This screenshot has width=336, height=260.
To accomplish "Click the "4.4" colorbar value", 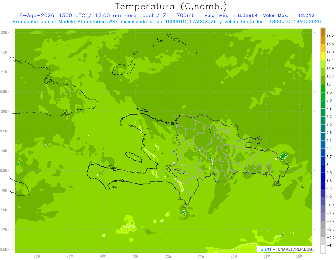I will [x=329, y=148].
